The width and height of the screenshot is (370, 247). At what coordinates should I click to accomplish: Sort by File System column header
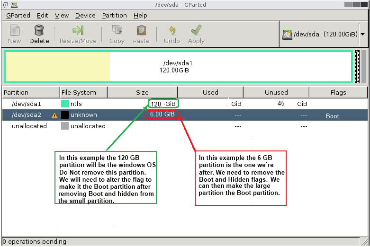tap(83, 92)
